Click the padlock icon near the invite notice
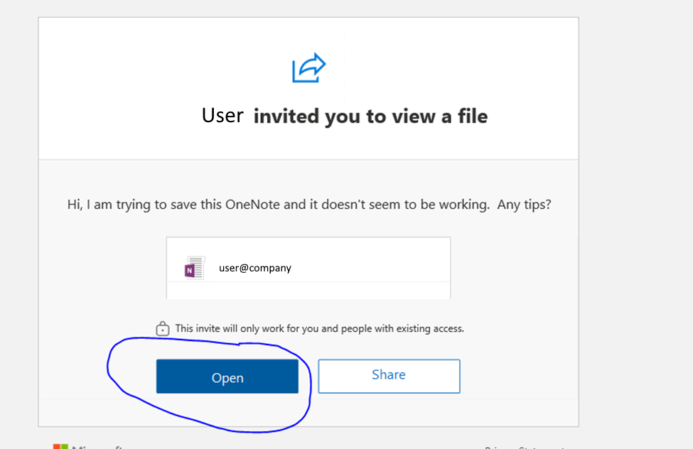The image size is (693, 449). coord(162,328)
